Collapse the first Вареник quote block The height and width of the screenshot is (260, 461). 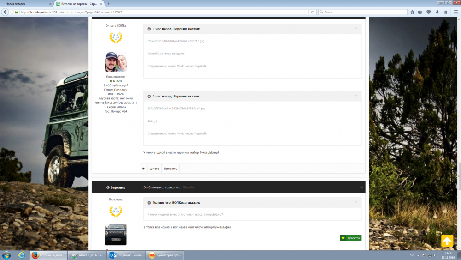pyautogui.click(x=149, y=29)
